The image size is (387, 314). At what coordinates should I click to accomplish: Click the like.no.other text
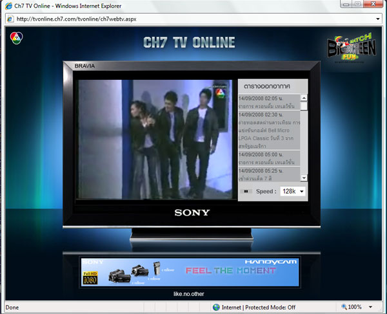pos(188,294)
